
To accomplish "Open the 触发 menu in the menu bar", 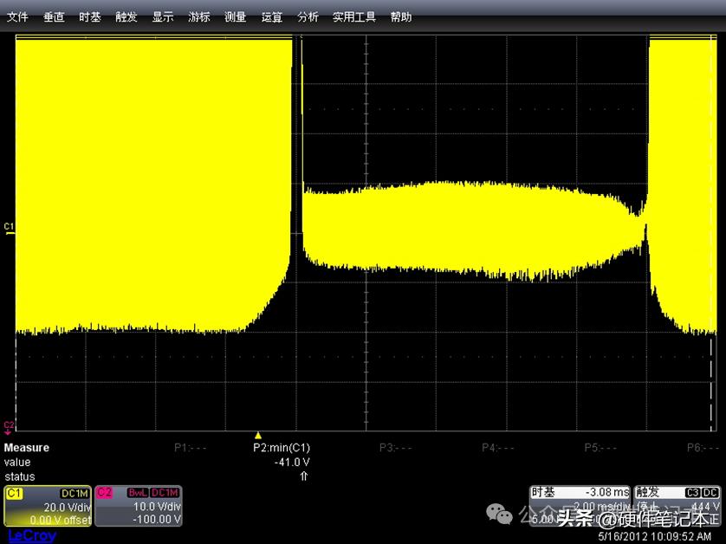I will [126, 16].
